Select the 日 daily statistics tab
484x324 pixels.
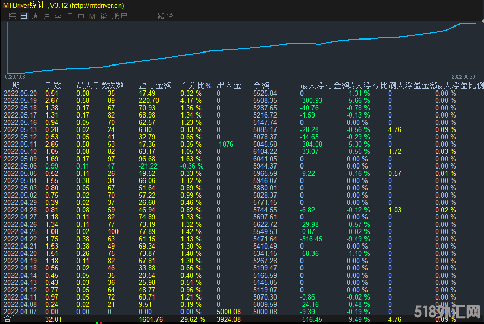coord(24,16)
